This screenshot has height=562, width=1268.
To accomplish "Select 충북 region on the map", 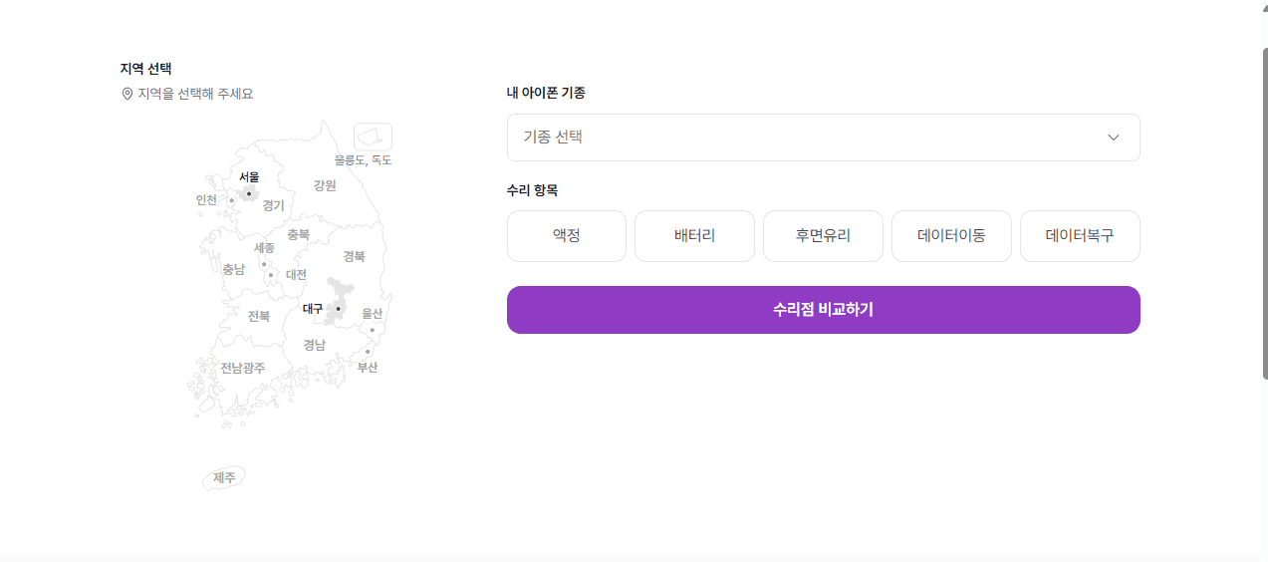I will coord(299,234).
